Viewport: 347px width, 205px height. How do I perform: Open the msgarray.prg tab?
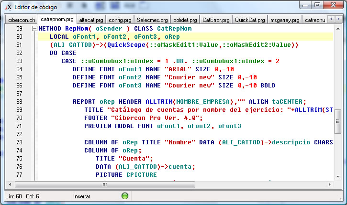[x=283, y=20]
